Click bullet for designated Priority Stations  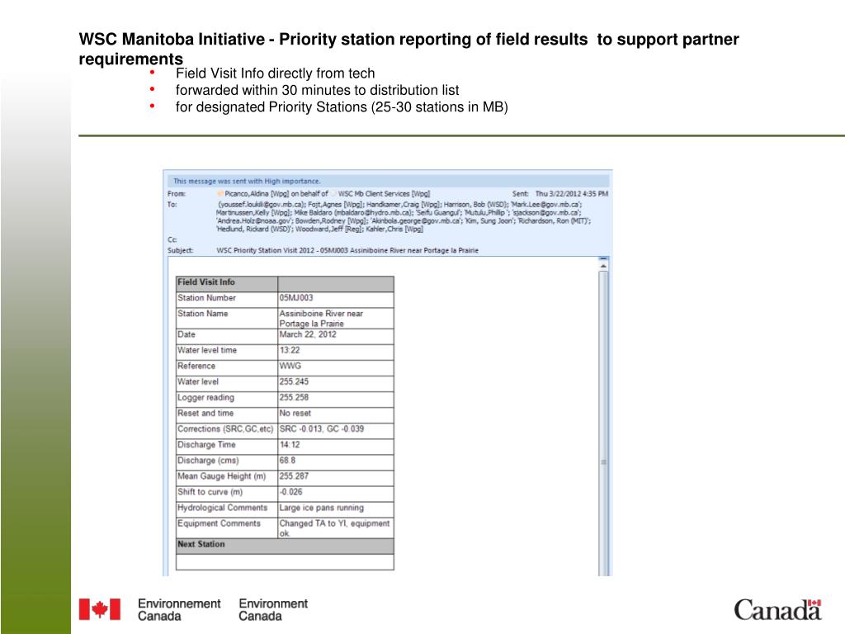click(x=342, y=106)
